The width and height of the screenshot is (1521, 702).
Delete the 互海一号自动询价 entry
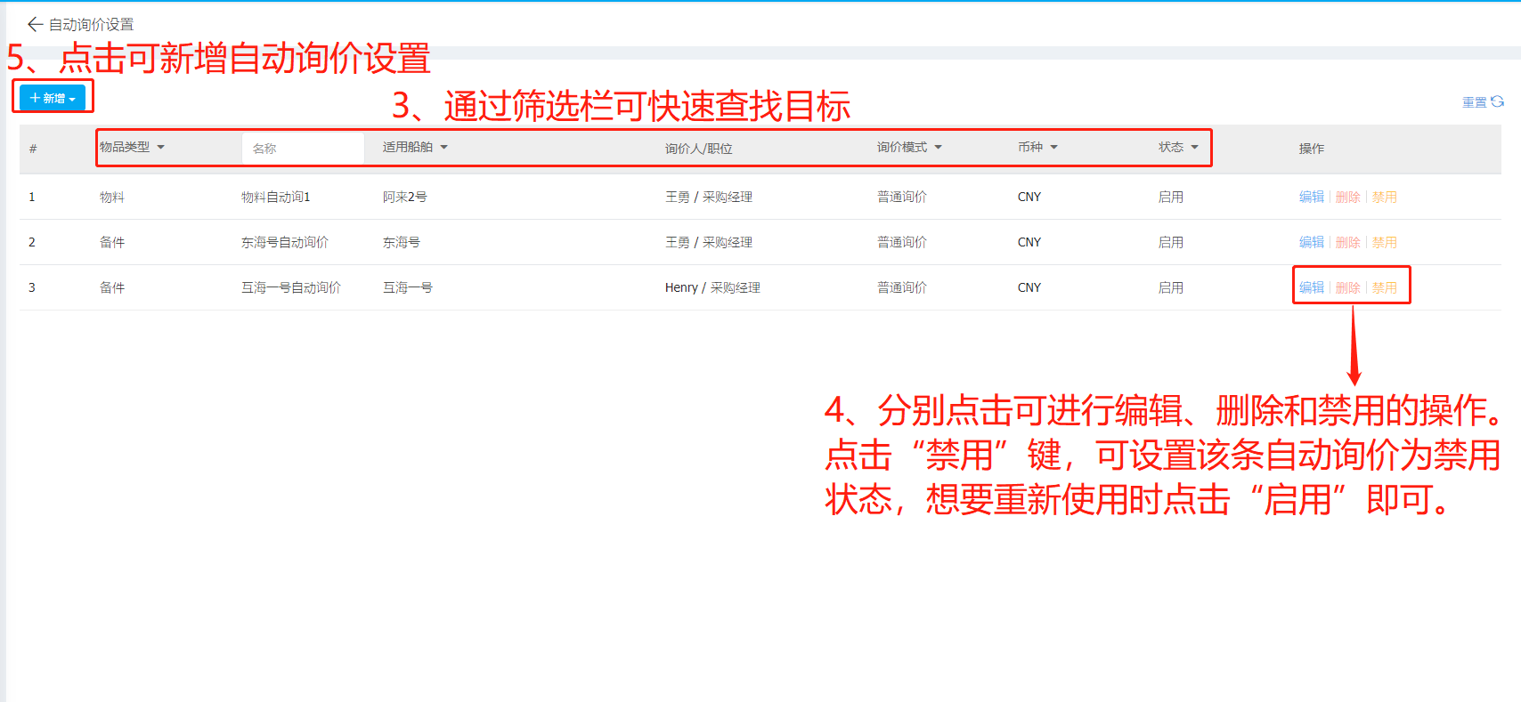(1348, 287)
